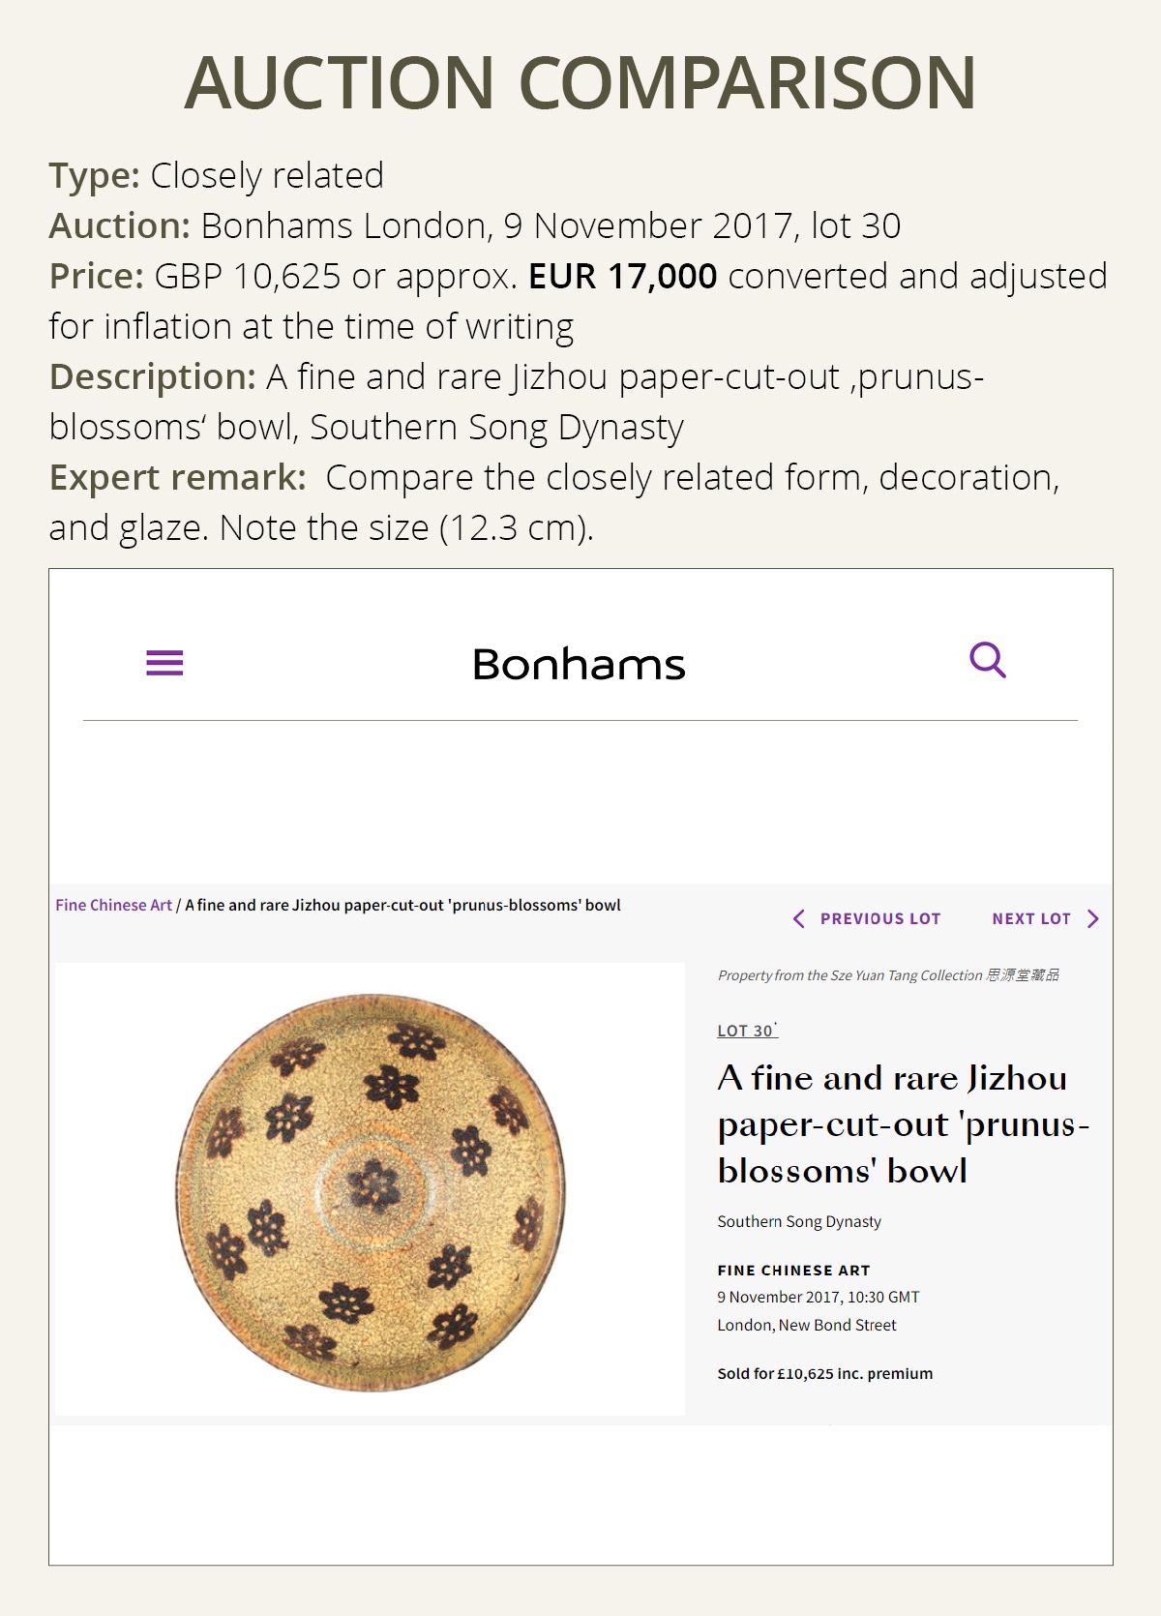Click the large lot title heading

(904, 1124)
